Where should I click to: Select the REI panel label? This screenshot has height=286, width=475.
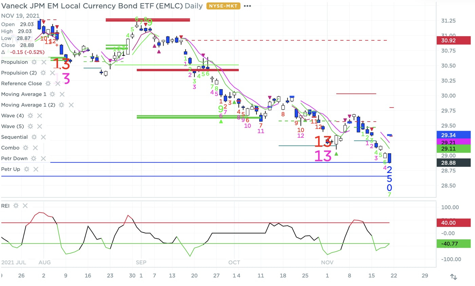click(x=5, y=206)
